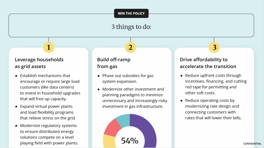264x148 pixels.
Task: Click the 54% value in the donut chart
Action: coord(130,141)
